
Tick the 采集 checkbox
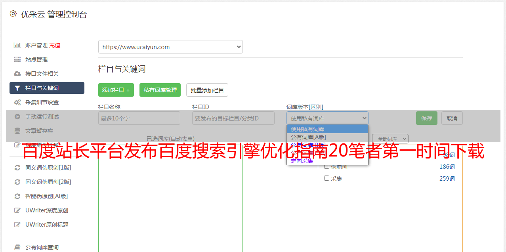click(327, 178)
